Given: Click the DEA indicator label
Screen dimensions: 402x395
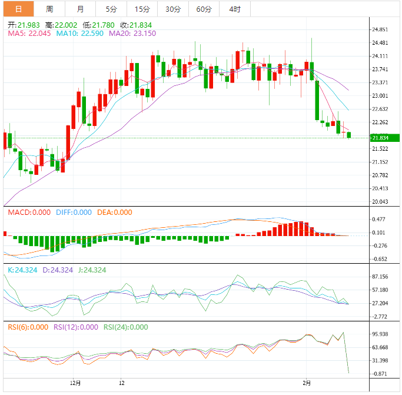Looking at the screenshot, I should click(x=115, y=213).
